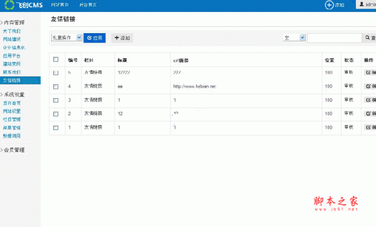Click the search magnifier button
Screen dimensions: 376x227
(370, 38)
